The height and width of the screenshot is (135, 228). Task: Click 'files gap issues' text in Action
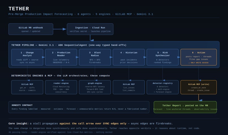pyautogui.click(x=199, y=59)
